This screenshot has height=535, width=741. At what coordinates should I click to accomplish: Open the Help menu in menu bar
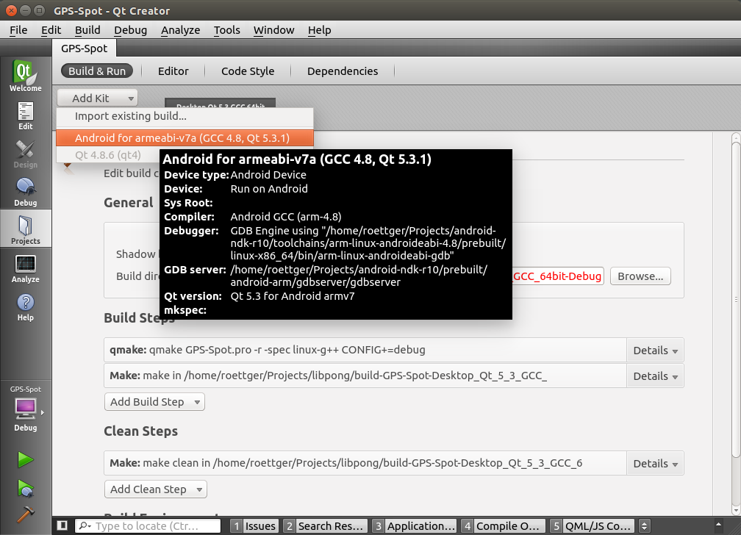(320, 30)
